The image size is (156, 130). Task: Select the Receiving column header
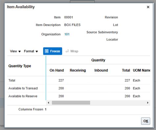pos(78,70)
